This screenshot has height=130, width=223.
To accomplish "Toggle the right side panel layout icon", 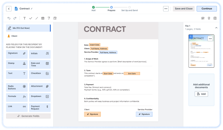I will pos(215,18).
